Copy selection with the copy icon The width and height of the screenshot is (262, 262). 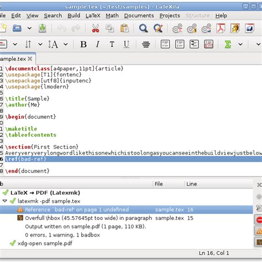coord(110,28)
